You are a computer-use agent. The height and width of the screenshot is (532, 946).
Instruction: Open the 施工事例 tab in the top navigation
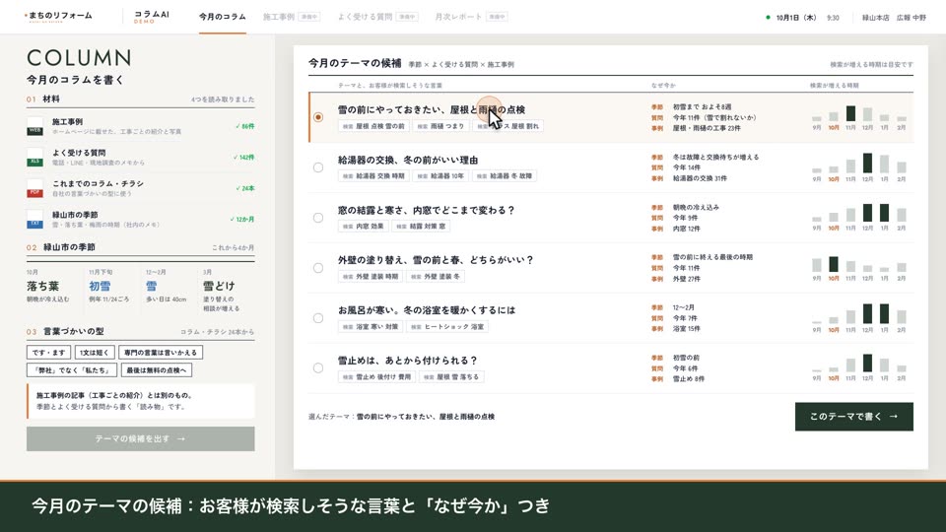point(291,17)
